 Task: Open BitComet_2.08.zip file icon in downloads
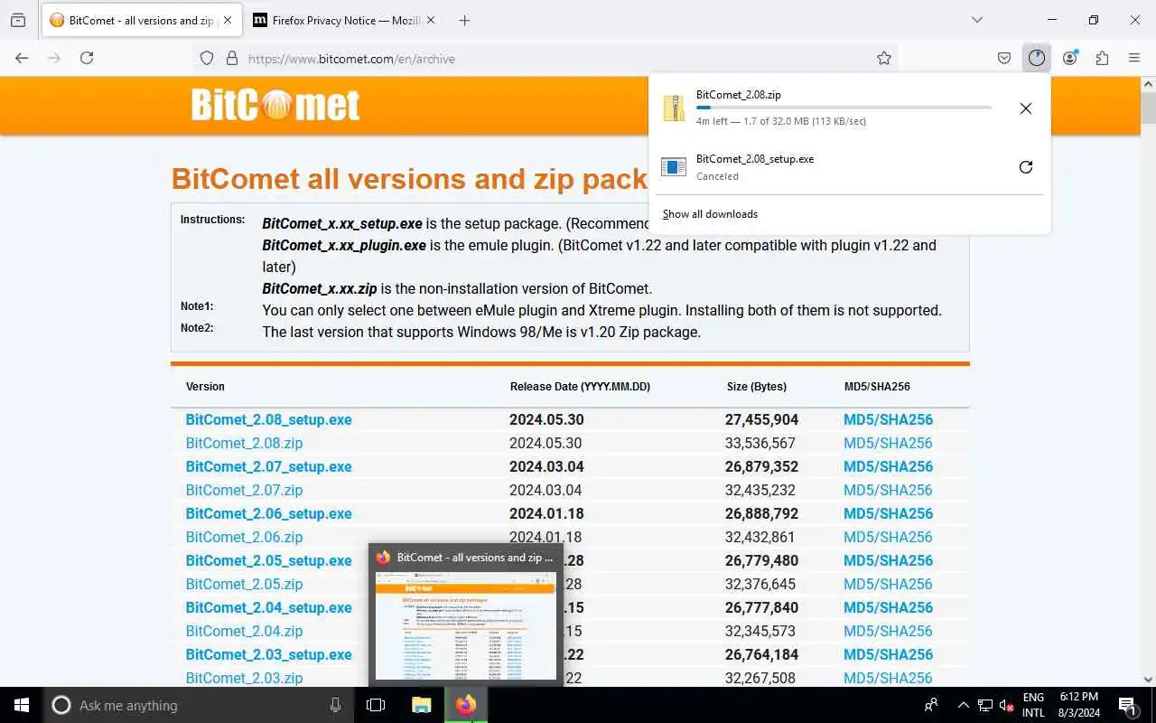click(674, 108)
